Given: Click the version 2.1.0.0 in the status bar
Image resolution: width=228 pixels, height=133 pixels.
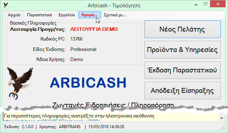Looking at the screenshot, I should tap(28, 127).
